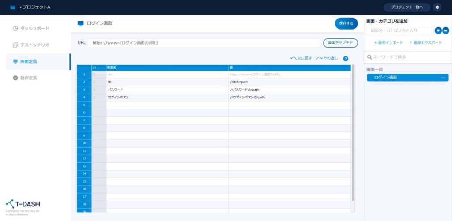Image resolution: width=452 pixels, height=221 pixels.
Task: Open 動作定義 in the sidebar
Action: [34, 78]
